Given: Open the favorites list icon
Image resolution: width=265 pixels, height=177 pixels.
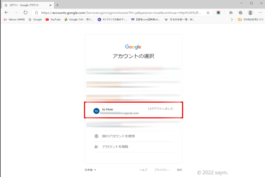Looking at the screenshot, I should pyautogui.click(x=231, y=12).
